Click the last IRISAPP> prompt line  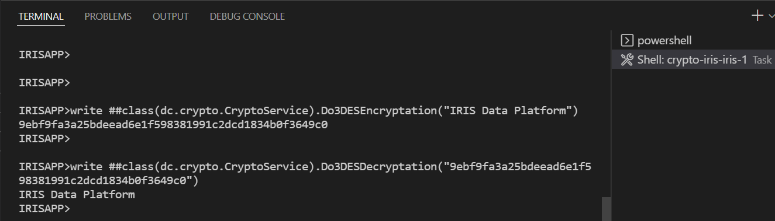click(x=44, y=208)
